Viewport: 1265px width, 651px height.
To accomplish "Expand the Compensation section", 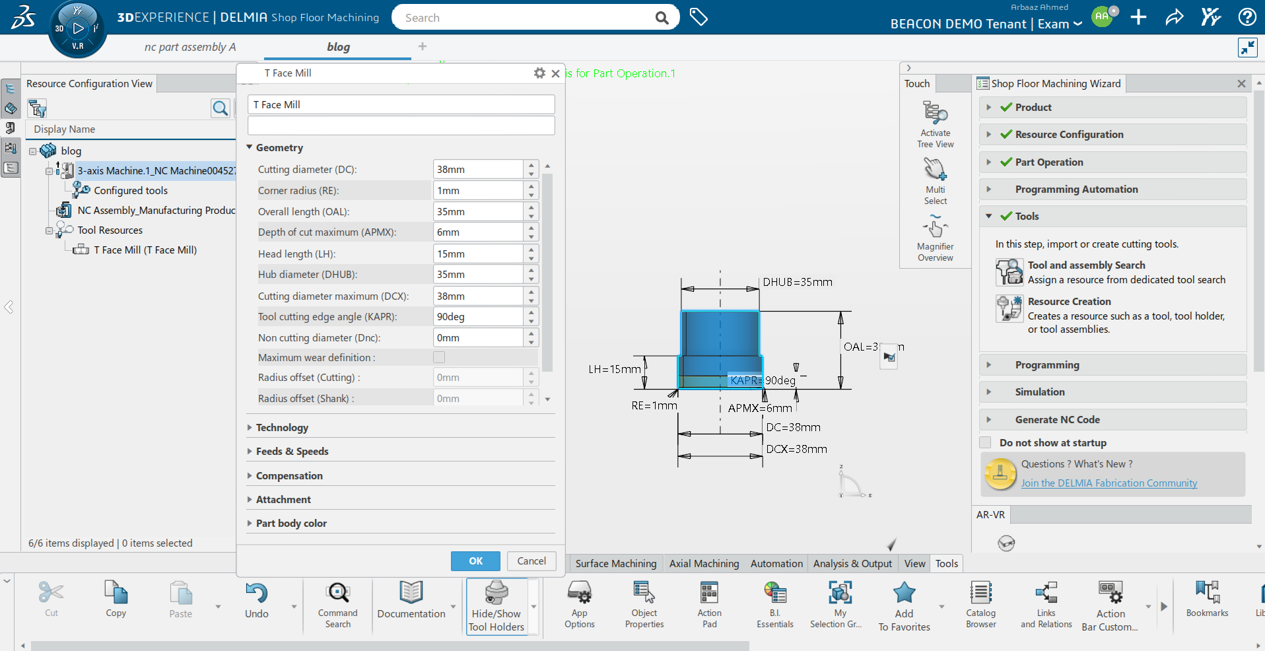I will tap(250, 475).
